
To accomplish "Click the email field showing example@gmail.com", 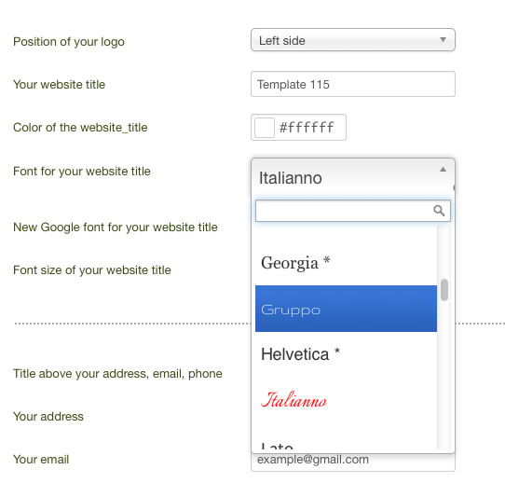I will [353, 462].
